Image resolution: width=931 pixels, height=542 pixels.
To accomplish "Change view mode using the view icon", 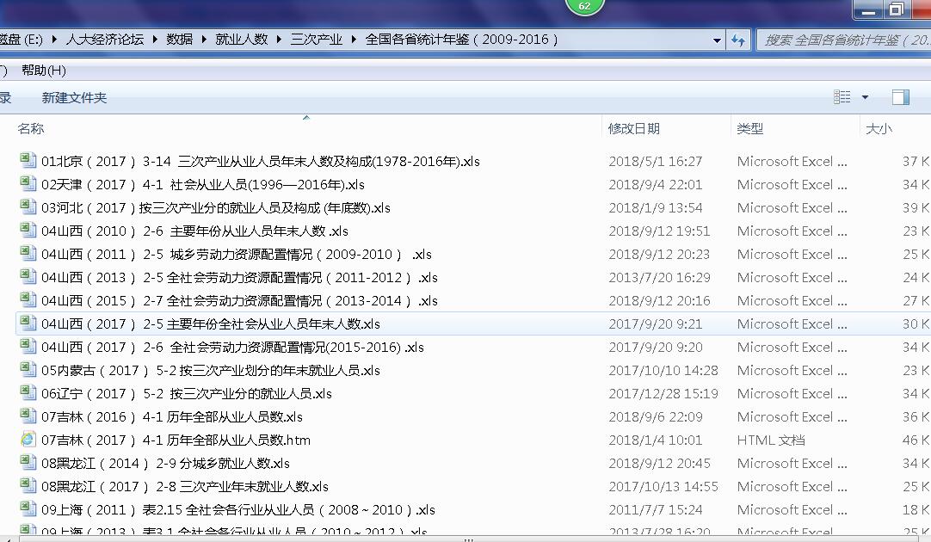I will (x=842, y=96).
